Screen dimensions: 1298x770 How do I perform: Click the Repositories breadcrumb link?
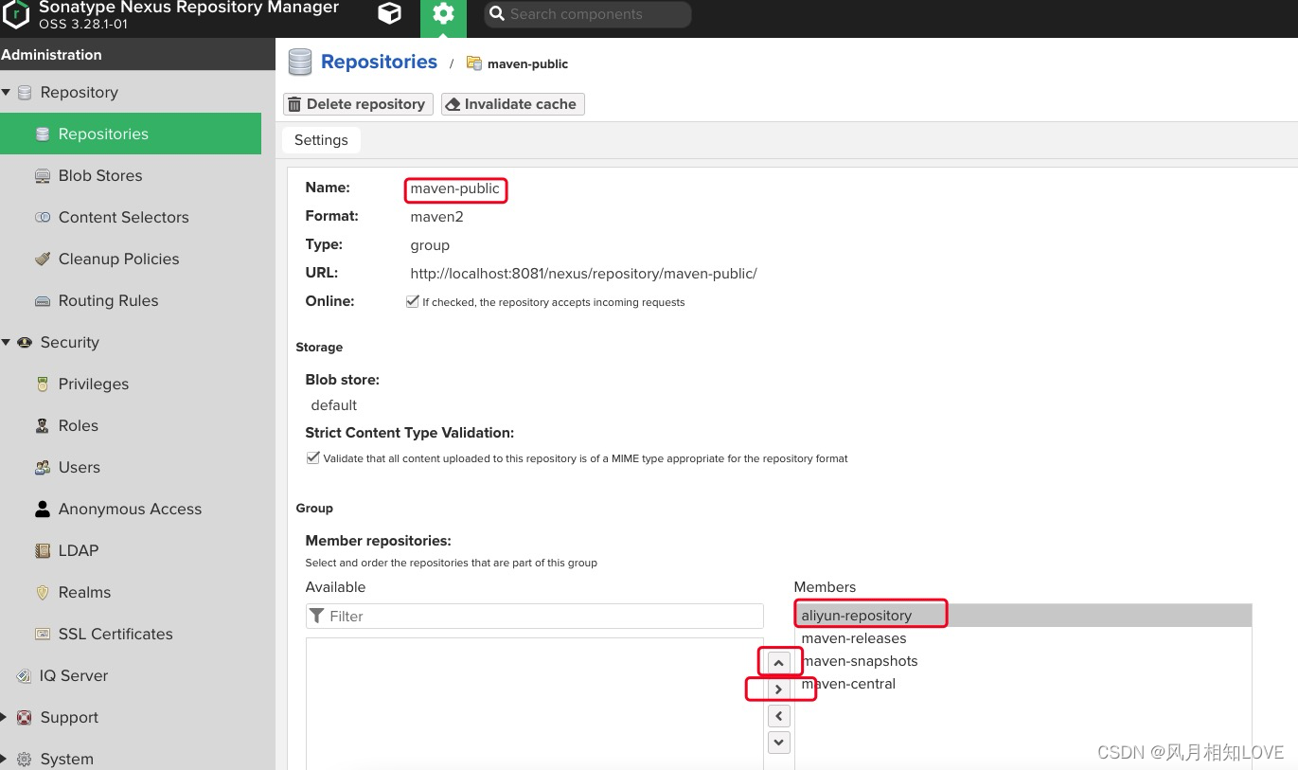point(379,62)
